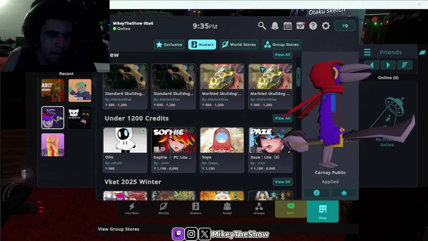Open the search magnifier icon
The width and height of the screenshot is (428, 241).
coord(262,26)
